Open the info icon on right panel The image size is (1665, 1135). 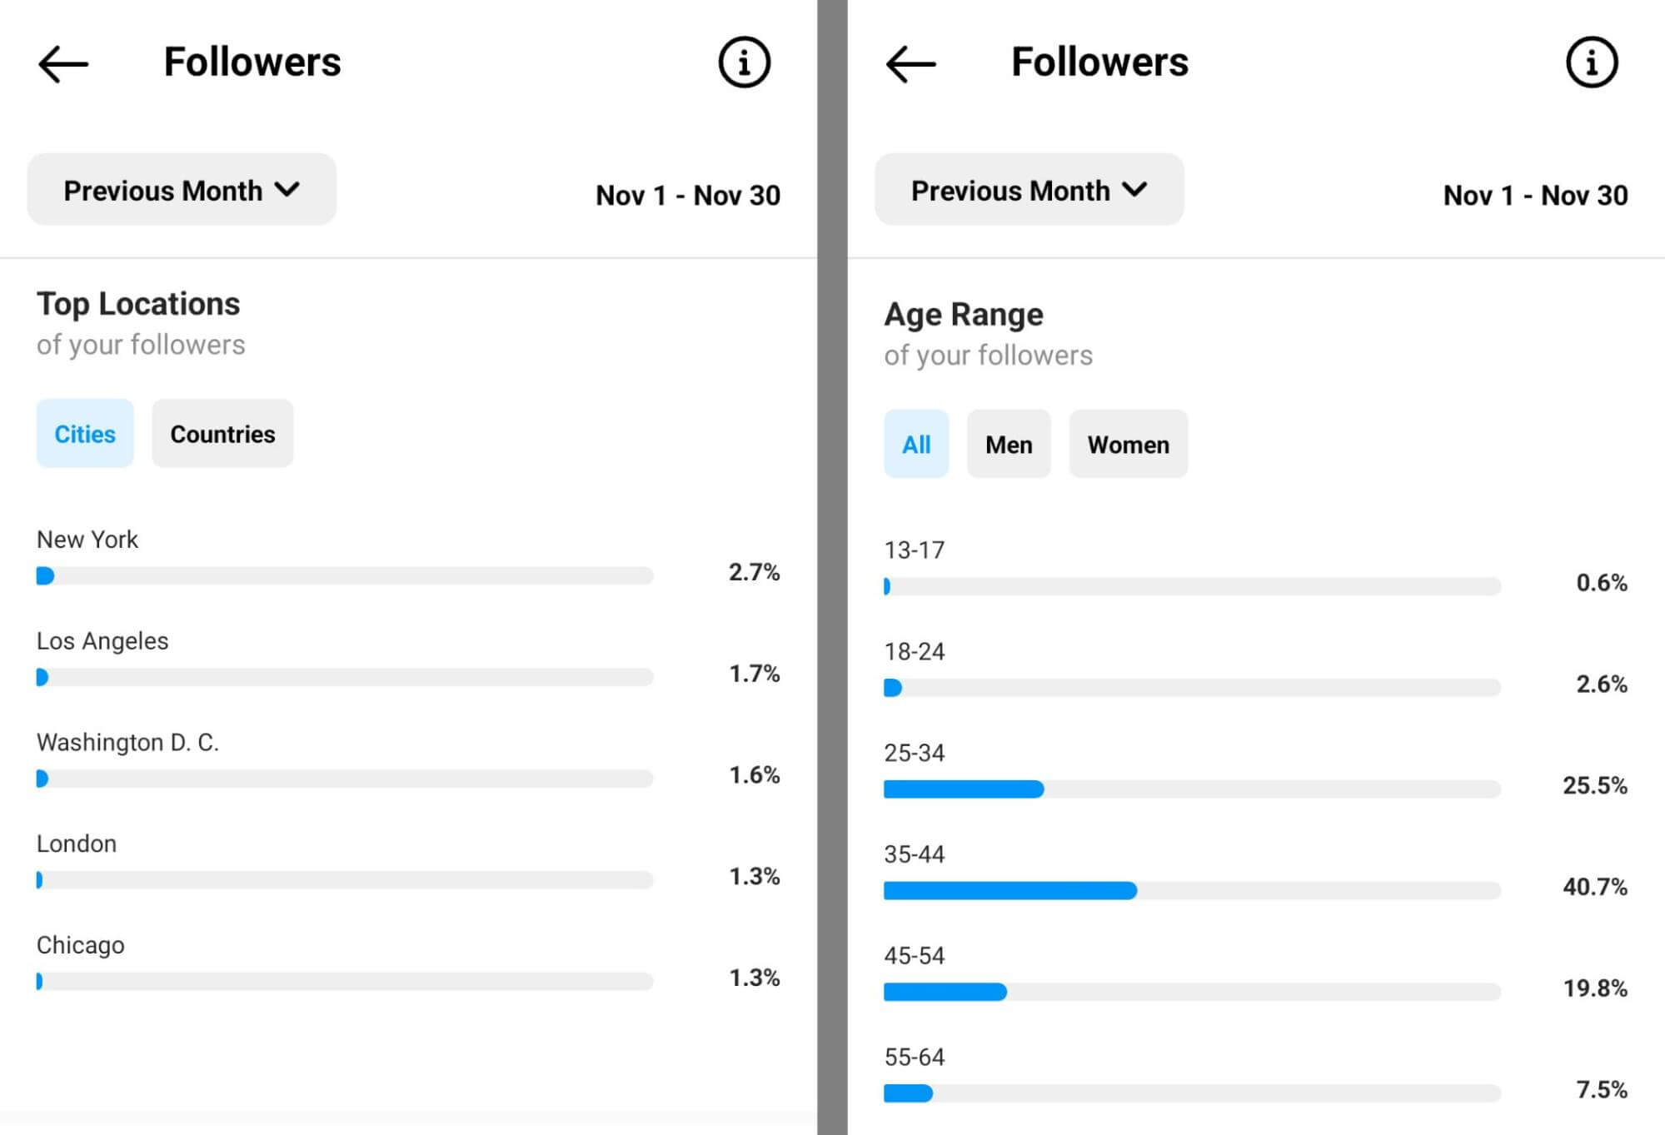click(1592, 63)
